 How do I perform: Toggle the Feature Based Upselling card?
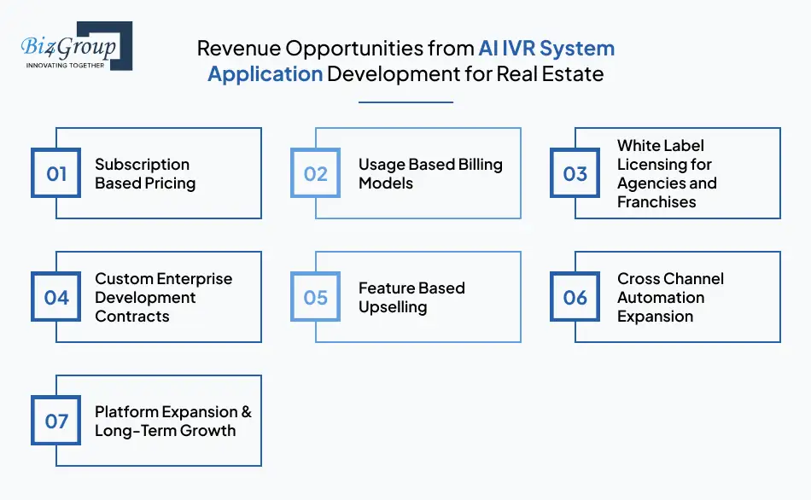418,297
